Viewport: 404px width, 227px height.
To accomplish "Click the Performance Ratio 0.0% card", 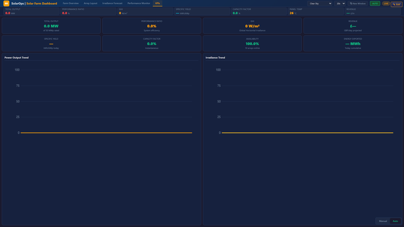I will coord(152,26).
